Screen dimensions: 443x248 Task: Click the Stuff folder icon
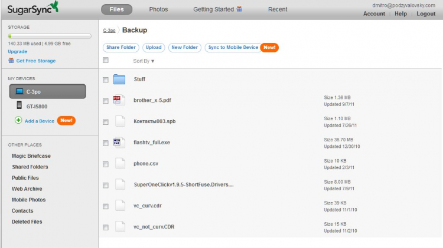(119, 80)
